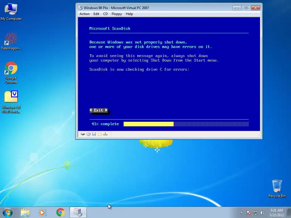Open the CD menu

105,14
